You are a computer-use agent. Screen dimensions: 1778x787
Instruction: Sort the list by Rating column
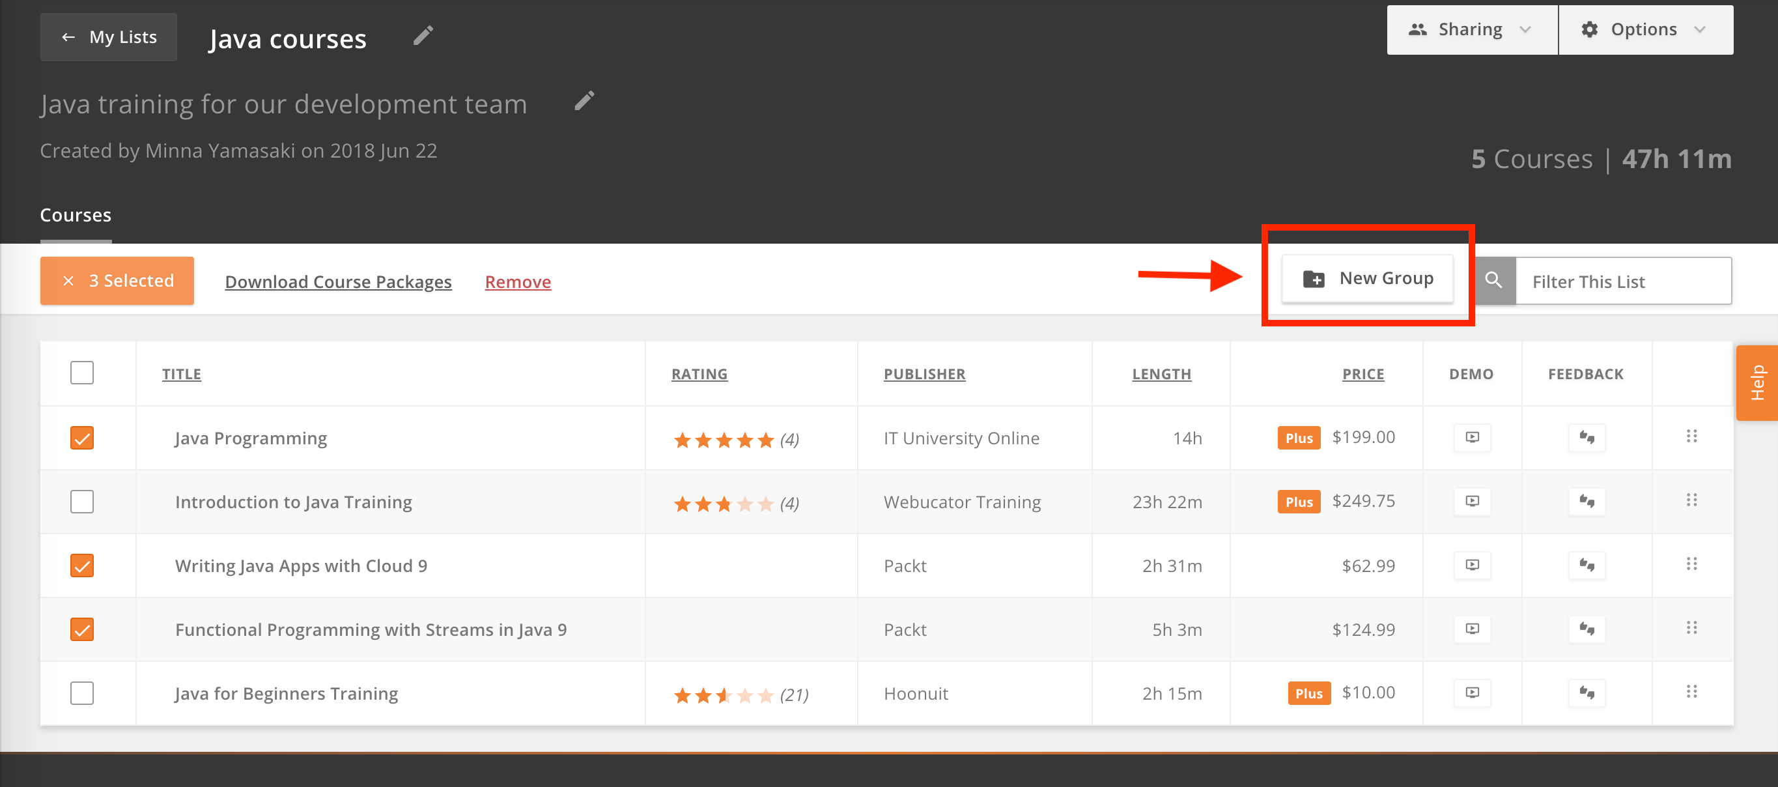pyautogui.click(x=699, y=374)
